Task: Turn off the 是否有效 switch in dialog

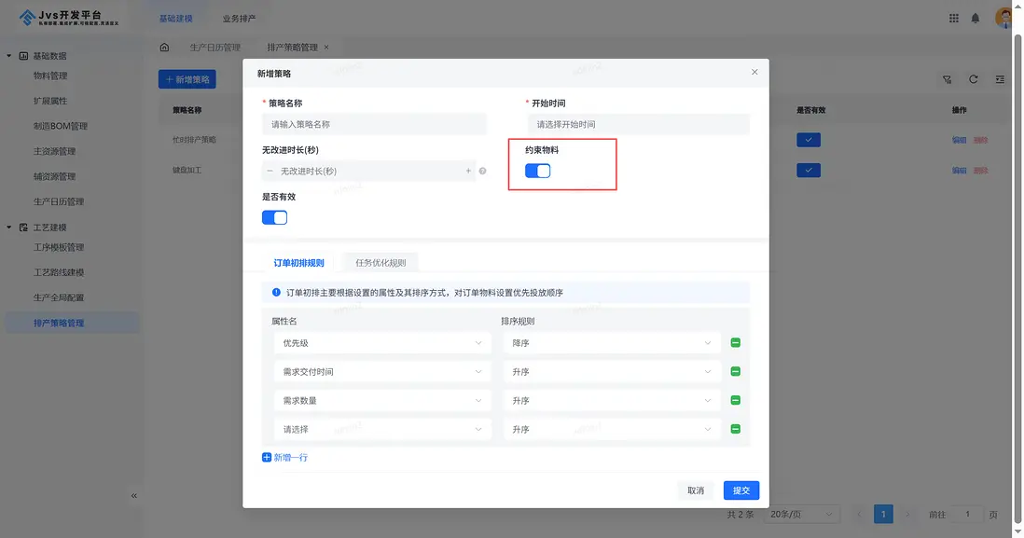Action: [273, 216]
